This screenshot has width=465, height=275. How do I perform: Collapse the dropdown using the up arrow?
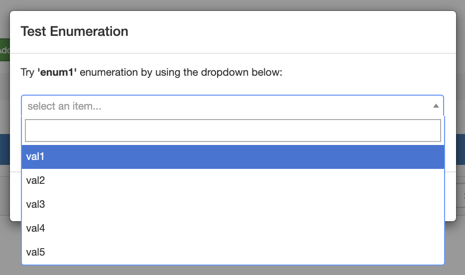[436, 106]
